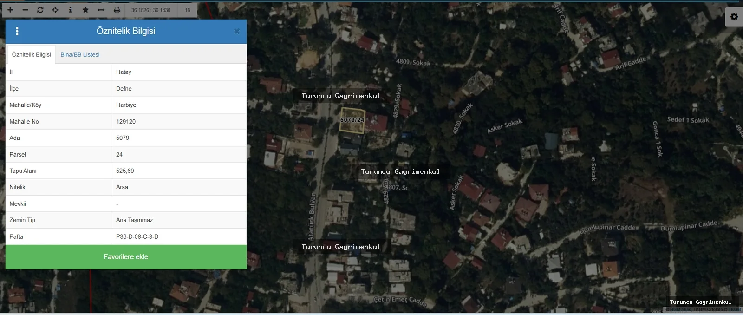
Task: Click the refresh arrows toolbar icon
Action: point(40,10)
